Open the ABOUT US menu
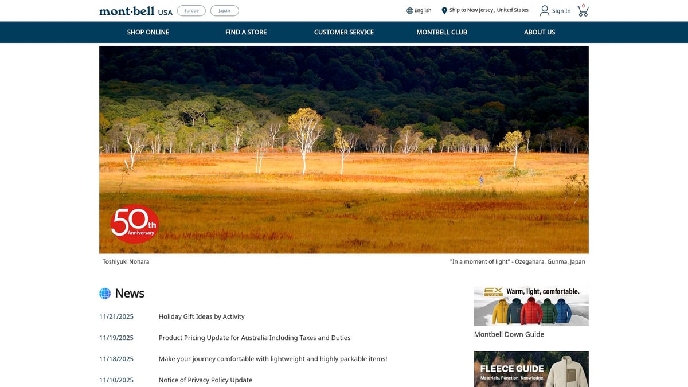The height and width of the screenshot is (387, 688). coord(540,32)
